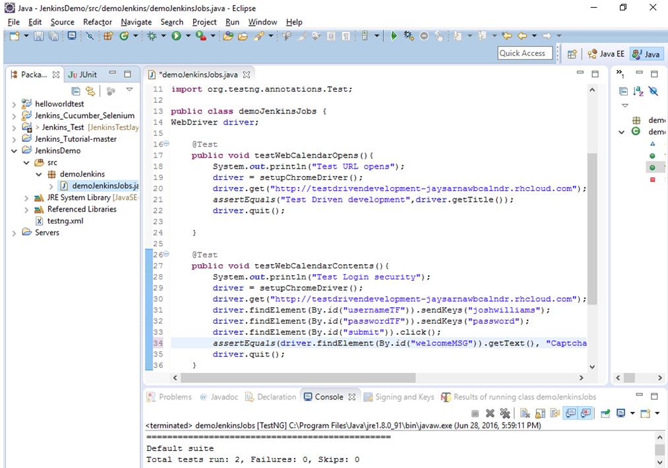
Task: Toggle Link with Editor in Package Explorer
Action: coord(90,91)
